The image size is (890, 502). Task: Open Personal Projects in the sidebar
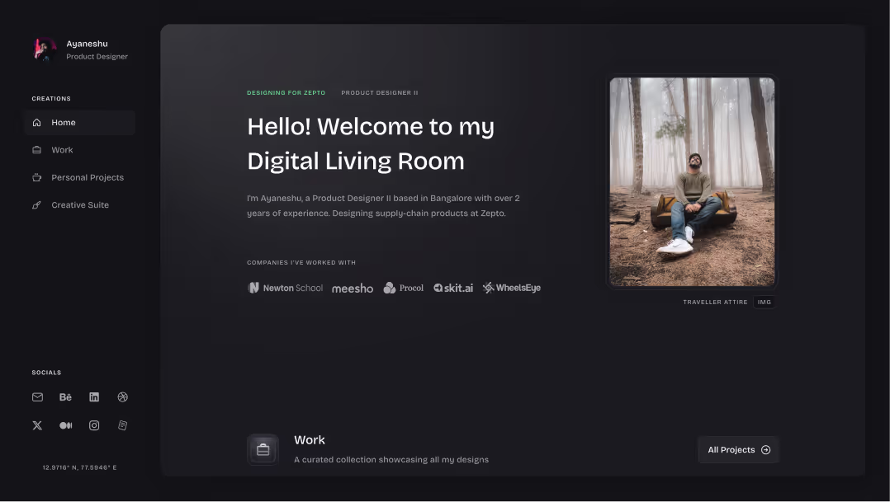pyautogui.click(x=87, y=177)
